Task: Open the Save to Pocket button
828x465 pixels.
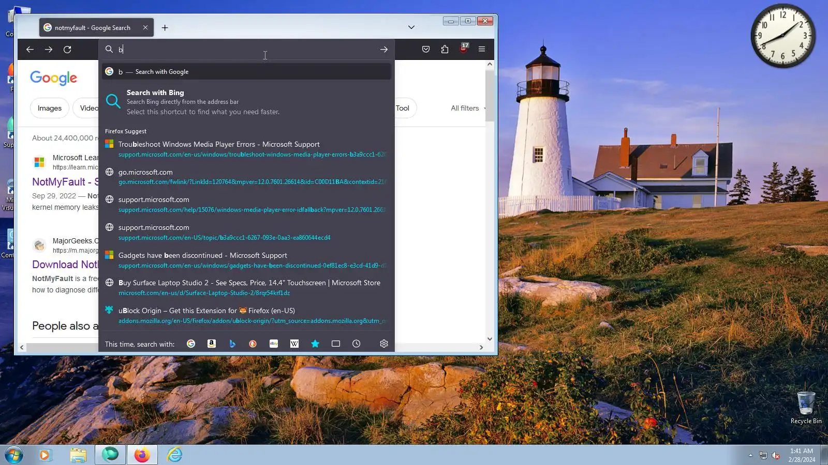Action: (x=426, y=50)
